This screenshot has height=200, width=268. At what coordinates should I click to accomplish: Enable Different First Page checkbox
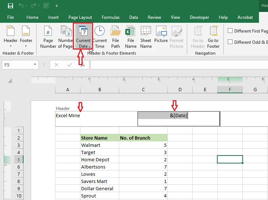pos(230,31)
